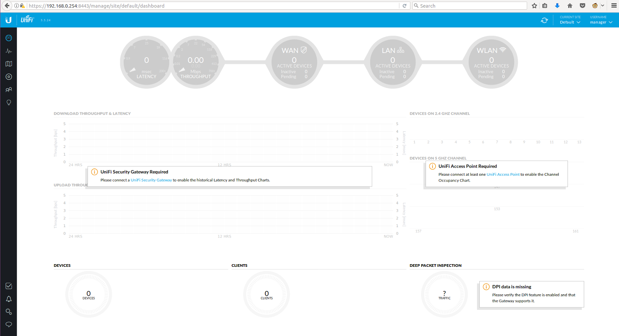Click the Pocket save icon in browser

pyautogui.click(x=582, y=6)
